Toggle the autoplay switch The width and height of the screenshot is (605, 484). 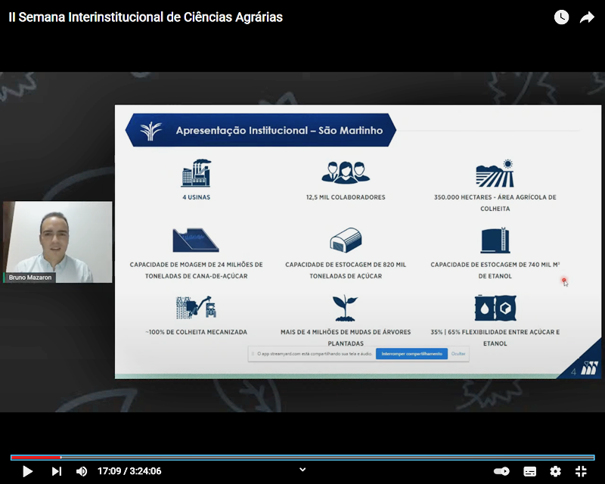point(501,471)
